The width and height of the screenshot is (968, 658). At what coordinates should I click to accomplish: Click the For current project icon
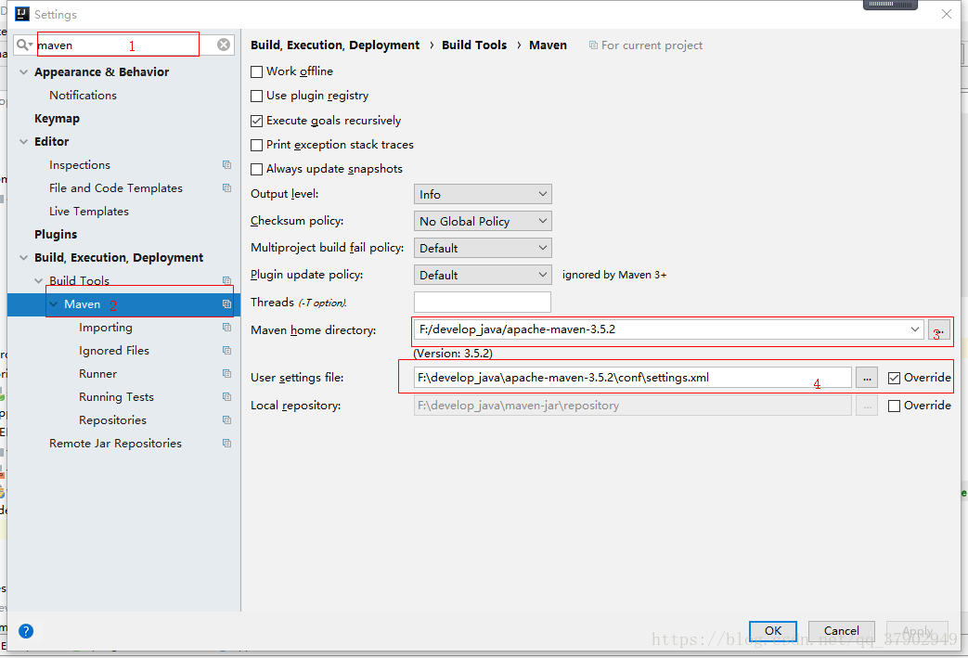(593, 45)
